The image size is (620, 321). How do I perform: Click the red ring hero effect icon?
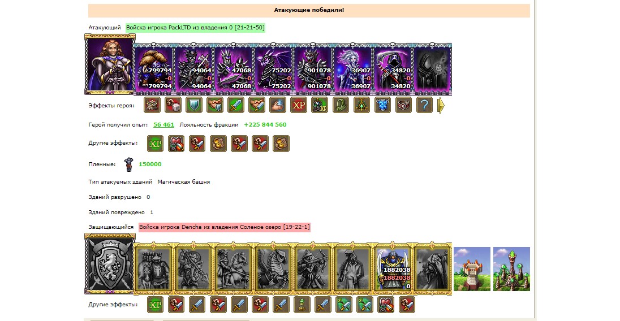pos(404,106)
